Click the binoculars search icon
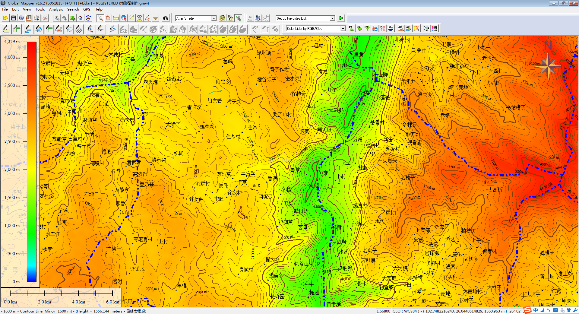This screenshot has height=314, width=579. (165, 18)
